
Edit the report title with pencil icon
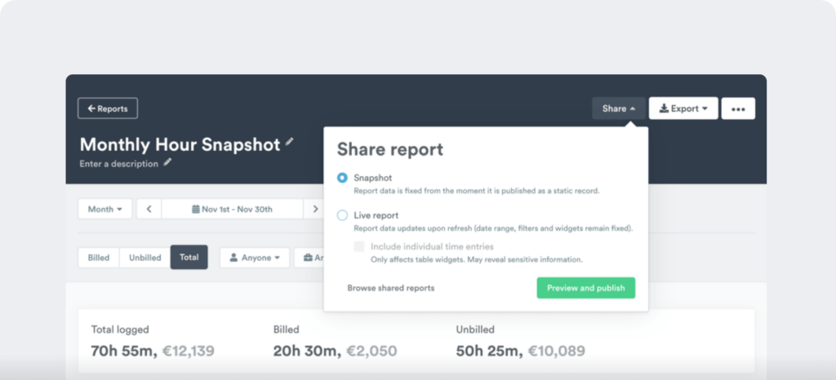(290, 142)
